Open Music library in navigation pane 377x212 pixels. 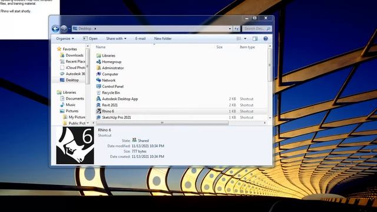click(71, 105)
